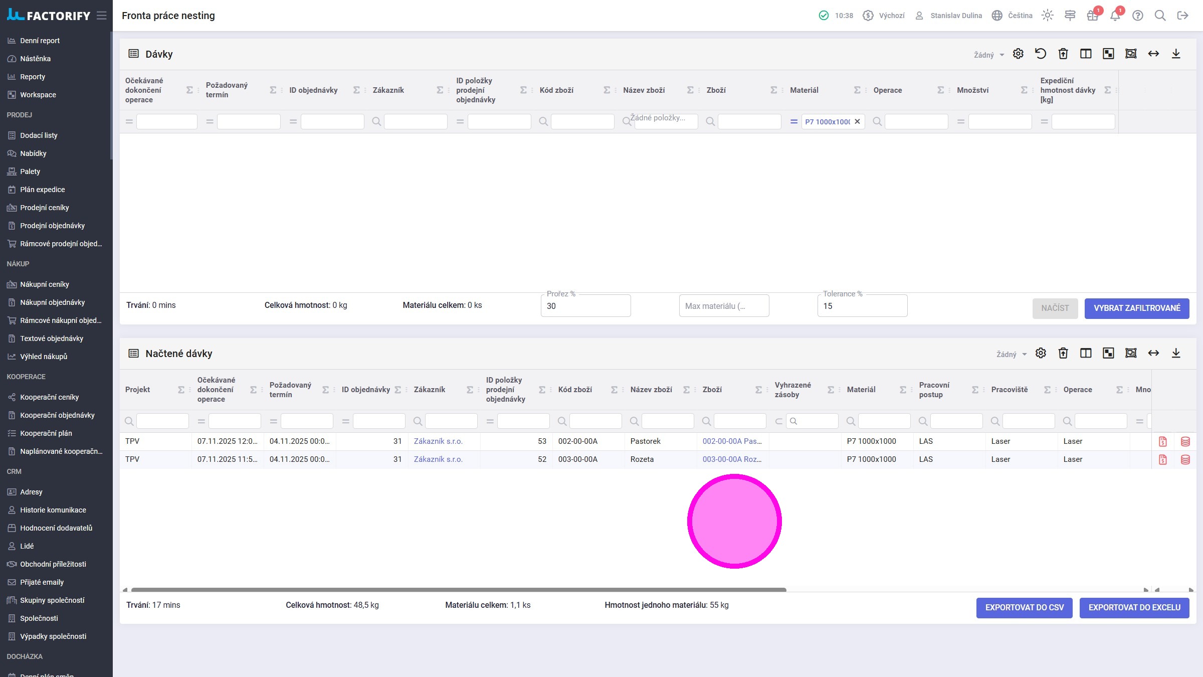Click the settings gear in Dávky panel
The image size is (1203, 677).
[1018, 54]
